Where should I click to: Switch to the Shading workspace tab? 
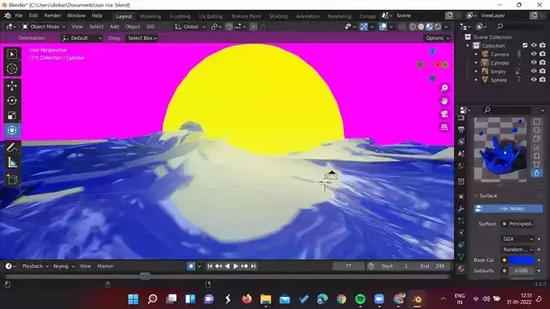point(278,16)
